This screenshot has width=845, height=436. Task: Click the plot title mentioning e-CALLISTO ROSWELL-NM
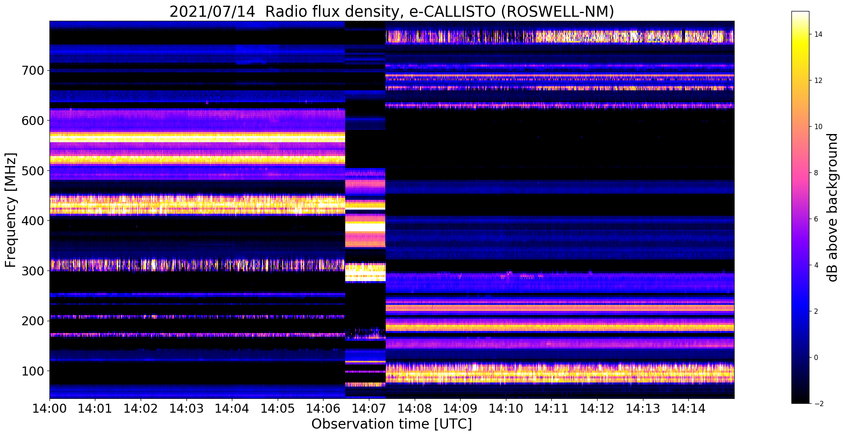392,11
